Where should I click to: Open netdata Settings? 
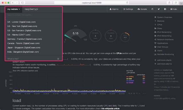(x=128, y=9)
